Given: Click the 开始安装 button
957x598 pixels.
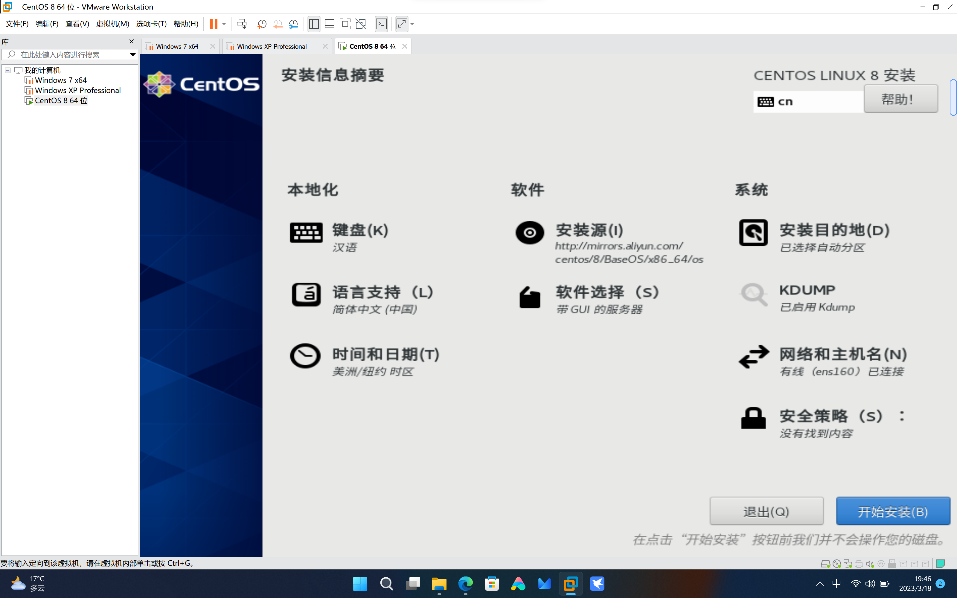Looking at the screenshot, I should pyautogui.click(x=893, y=511).
